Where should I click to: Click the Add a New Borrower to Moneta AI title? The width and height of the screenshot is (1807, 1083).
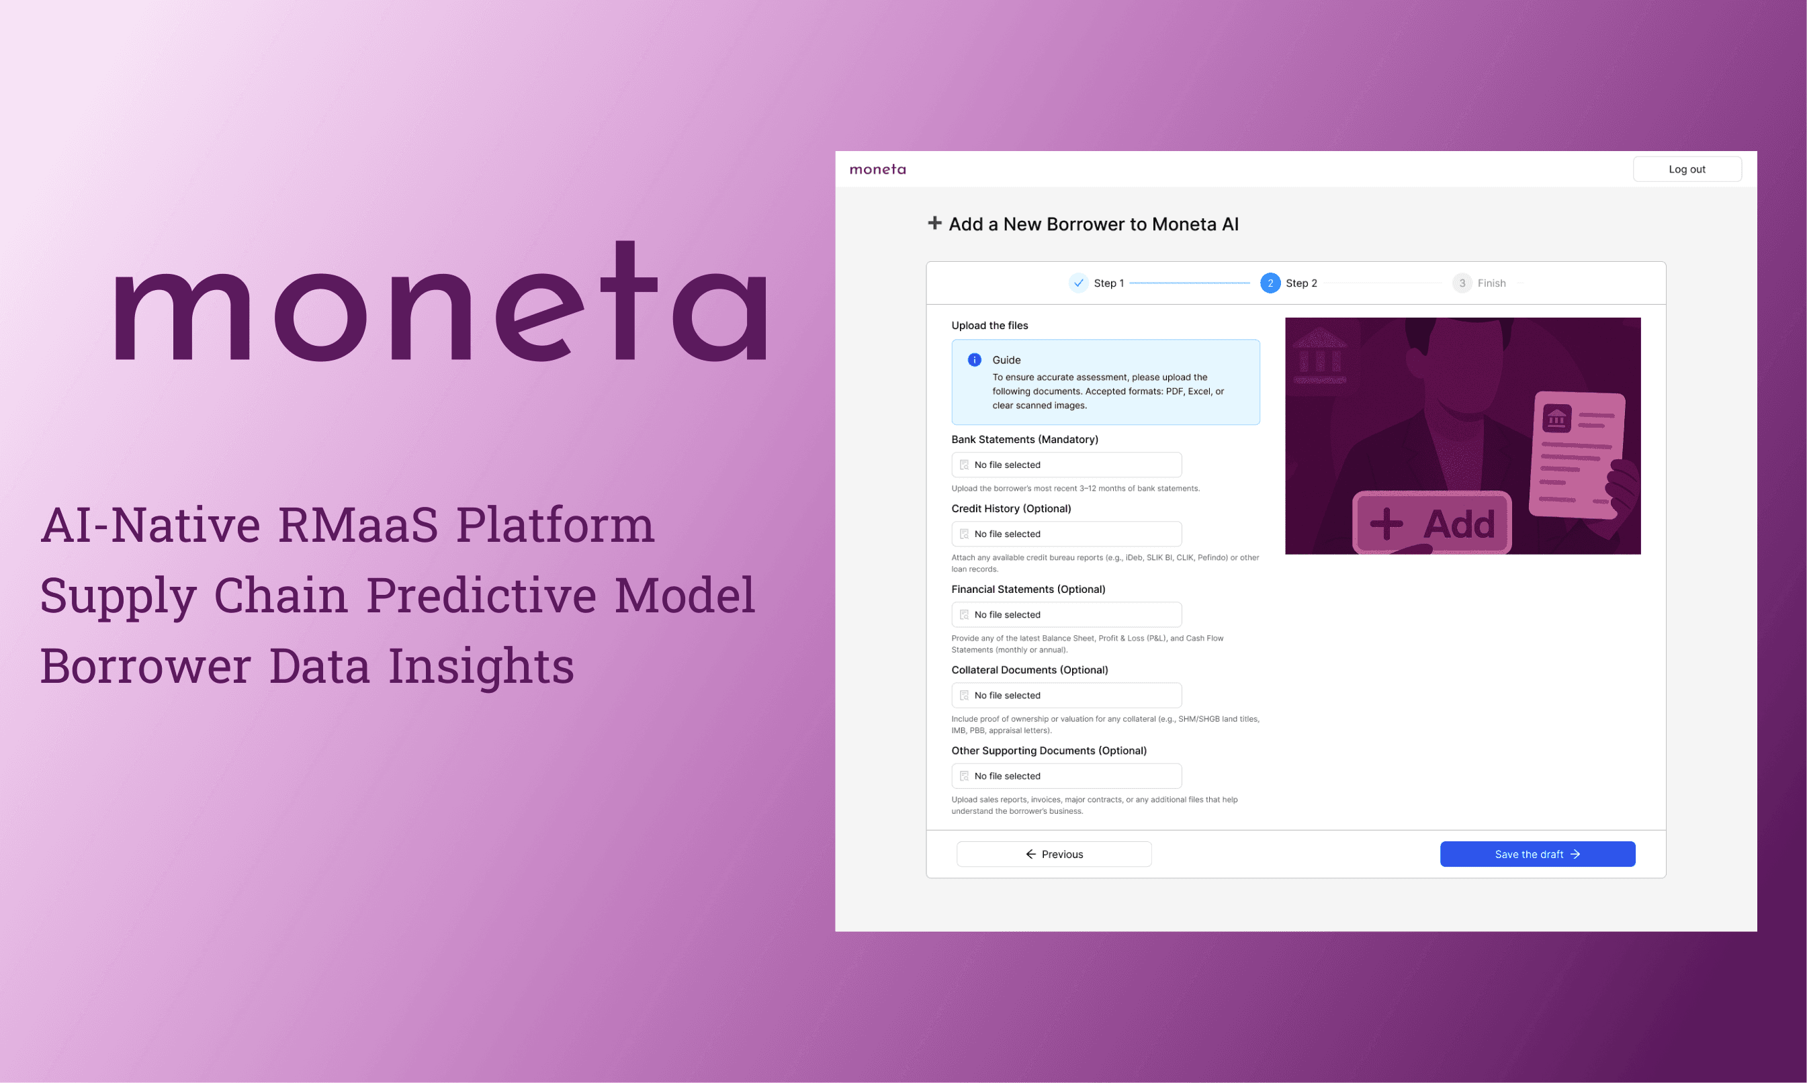pos(1093,224)
